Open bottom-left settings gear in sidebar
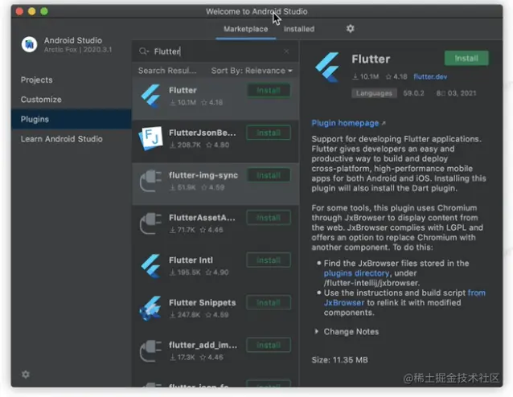513x397 pixels. coord(26,374)
